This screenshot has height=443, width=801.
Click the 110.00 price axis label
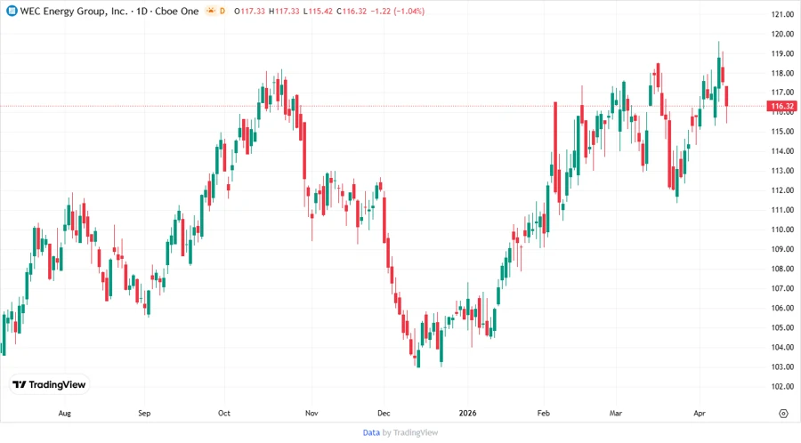point(782,230)
